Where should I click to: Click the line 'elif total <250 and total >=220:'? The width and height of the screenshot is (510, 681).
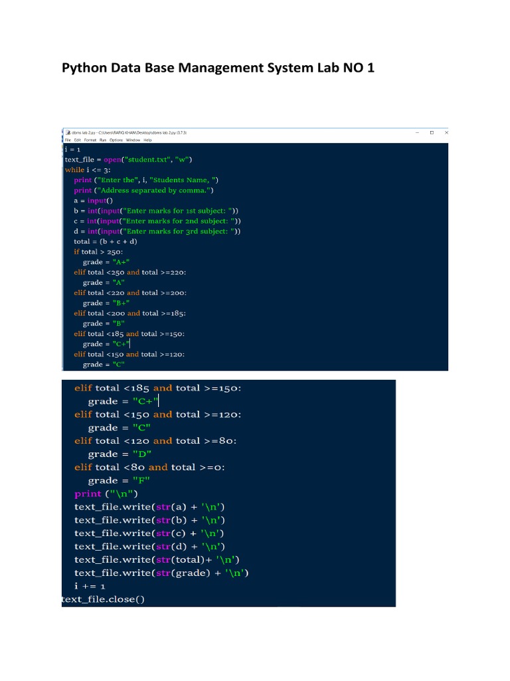coord(130,272)
